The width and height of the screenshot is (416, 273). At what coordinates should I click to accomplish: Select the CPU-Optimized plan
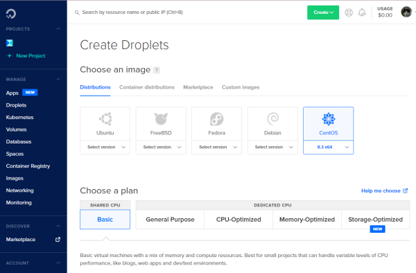pyautogui.click(x=239, y=220)
